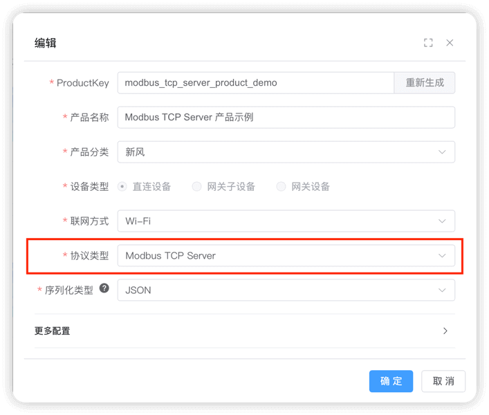This screenshot has height=415, width=489.
Task: Click the chevron arrow in the JSON field
Action: point(442,290)
